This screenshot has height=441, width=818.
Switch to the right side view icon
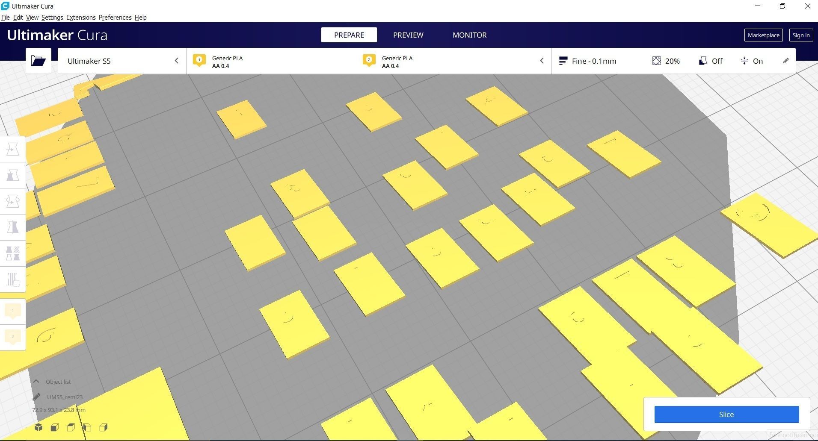(x=104, y=427)
